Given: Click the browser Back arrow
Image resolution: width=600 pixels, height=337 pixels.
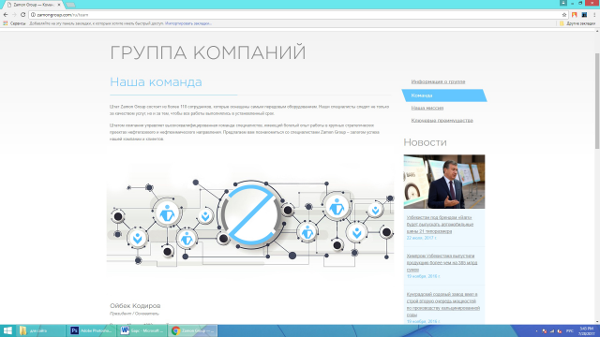Looking at the screenshot, I should pos(6,15).
